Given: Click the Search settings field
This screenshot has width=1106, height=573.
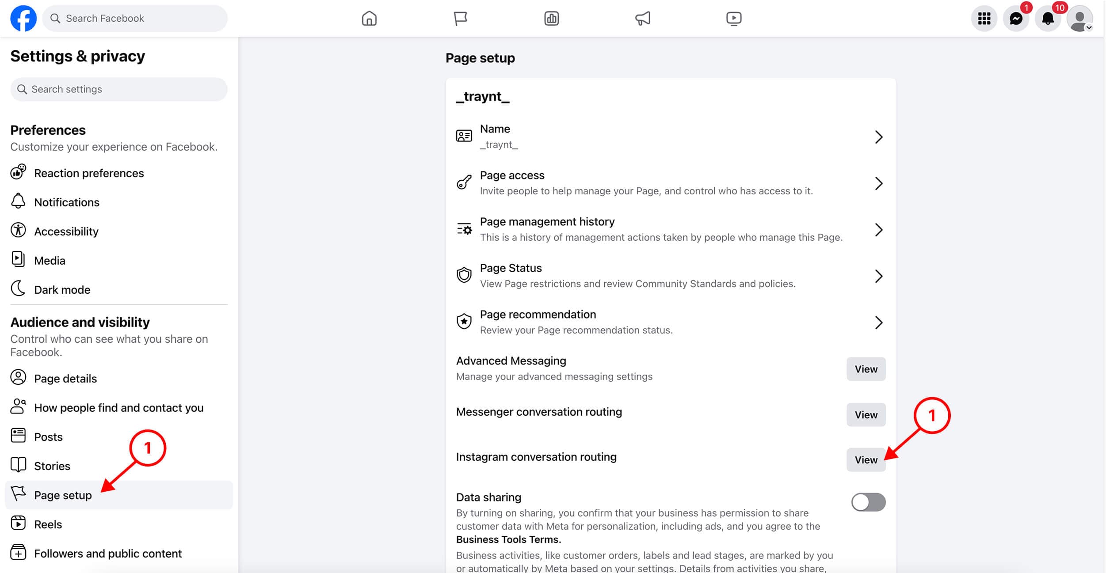Looking at the screenshot, I should (119, 89).
